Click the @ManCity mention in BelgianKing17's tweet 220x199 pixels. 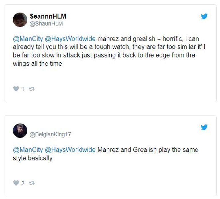[x=28, y=150]
